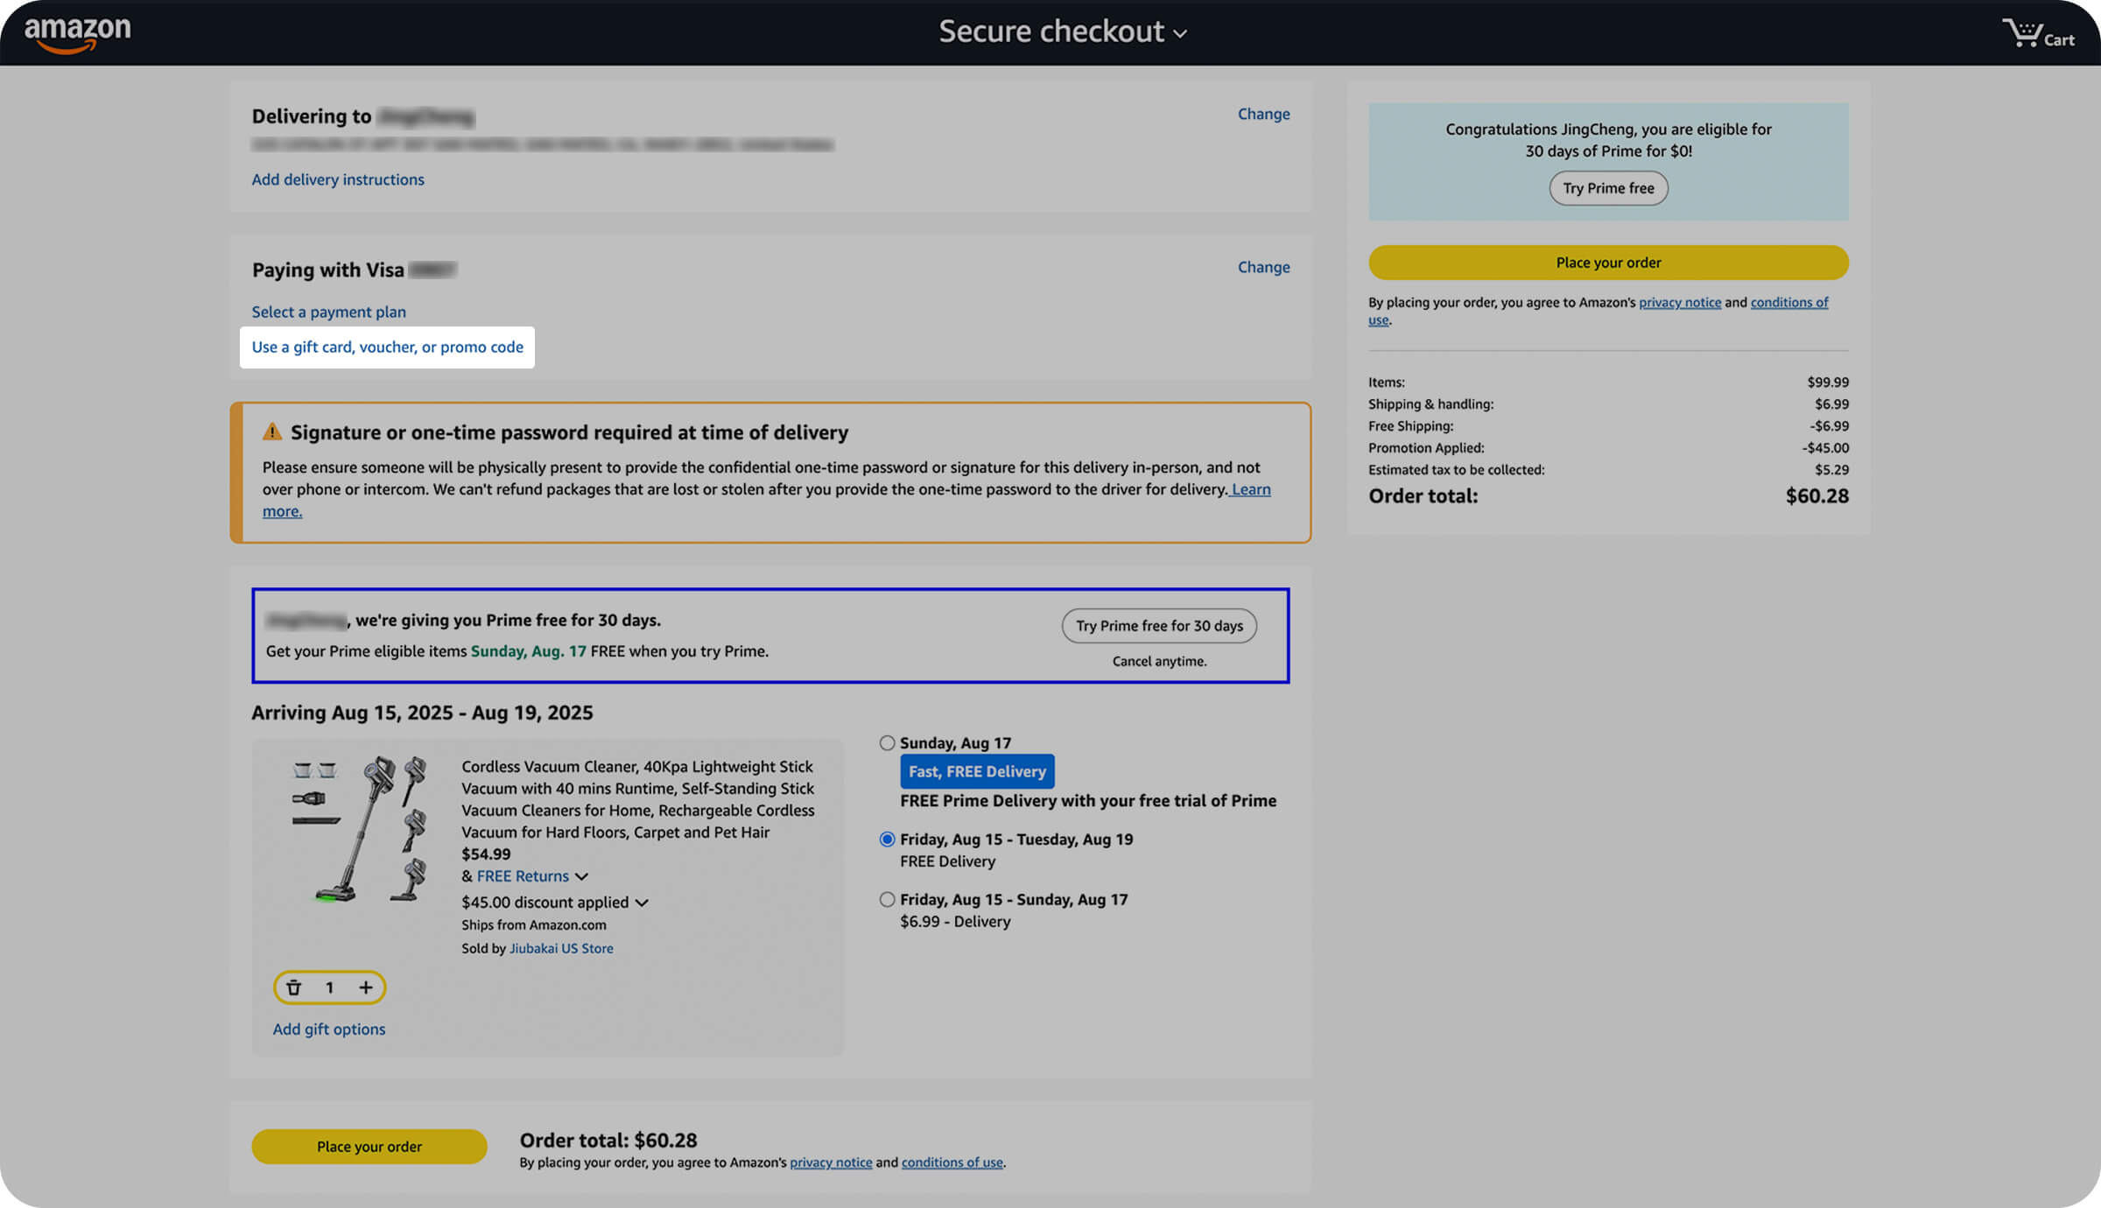This screenshot has width=2101, height=1208.
Task: Open the bottom privacy notice link
Action: point(831,1162)
